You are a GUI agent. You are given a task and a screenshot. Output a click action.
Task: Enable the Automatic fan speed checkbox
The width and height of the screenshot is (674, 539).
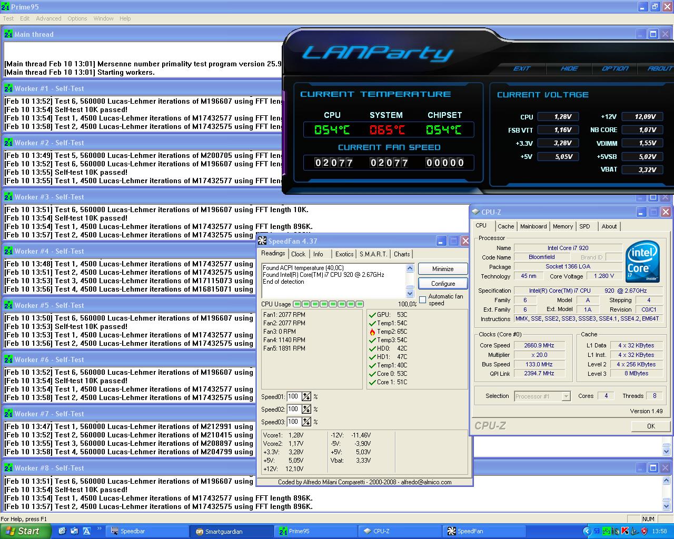(422, 300)
